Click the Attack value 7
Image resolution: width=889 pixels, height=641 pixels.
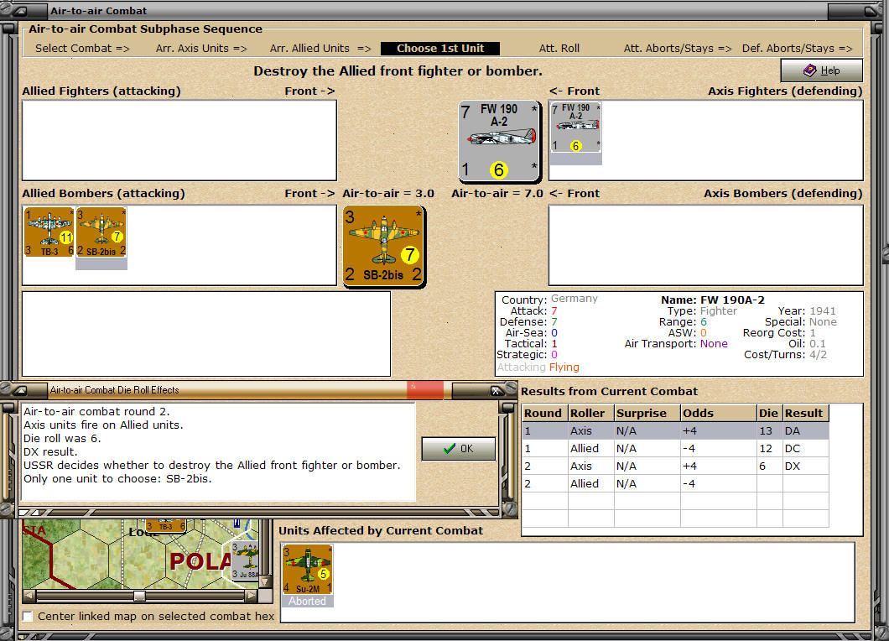[x=554, y=311]
